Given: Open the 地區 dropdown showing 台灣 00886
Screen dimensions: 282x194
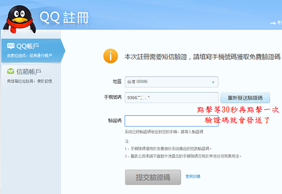Looking at the screenshot, I should tap(172, 82).
